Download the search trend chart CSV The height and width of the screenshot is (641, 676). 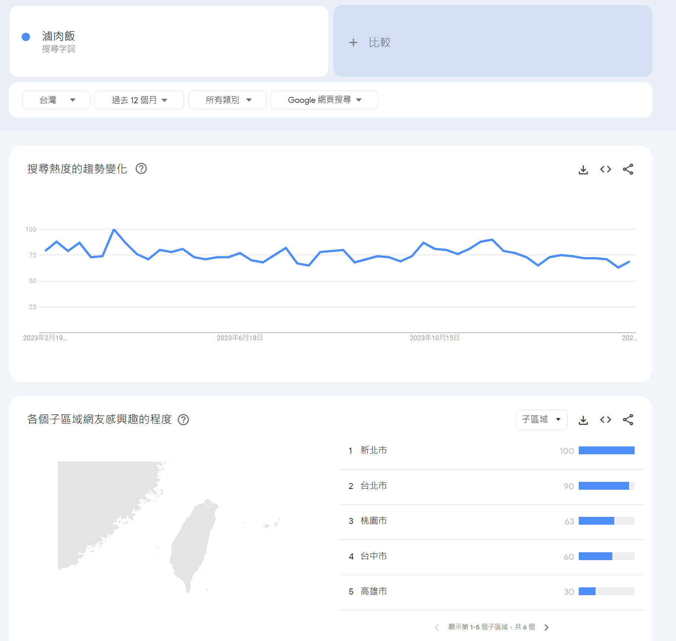pos(583,170)
